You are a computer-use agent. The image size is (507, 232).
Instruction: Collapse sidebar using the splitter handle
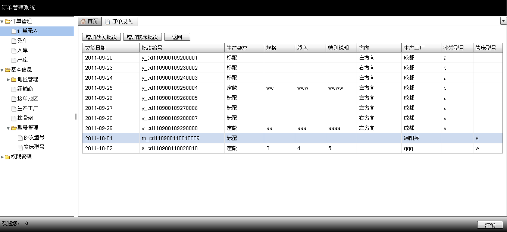coord(76,117)
